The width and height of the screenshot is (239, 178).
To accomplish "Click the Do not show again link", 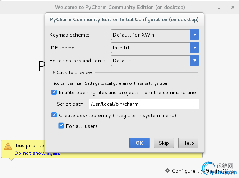I will tap(37, 153).
